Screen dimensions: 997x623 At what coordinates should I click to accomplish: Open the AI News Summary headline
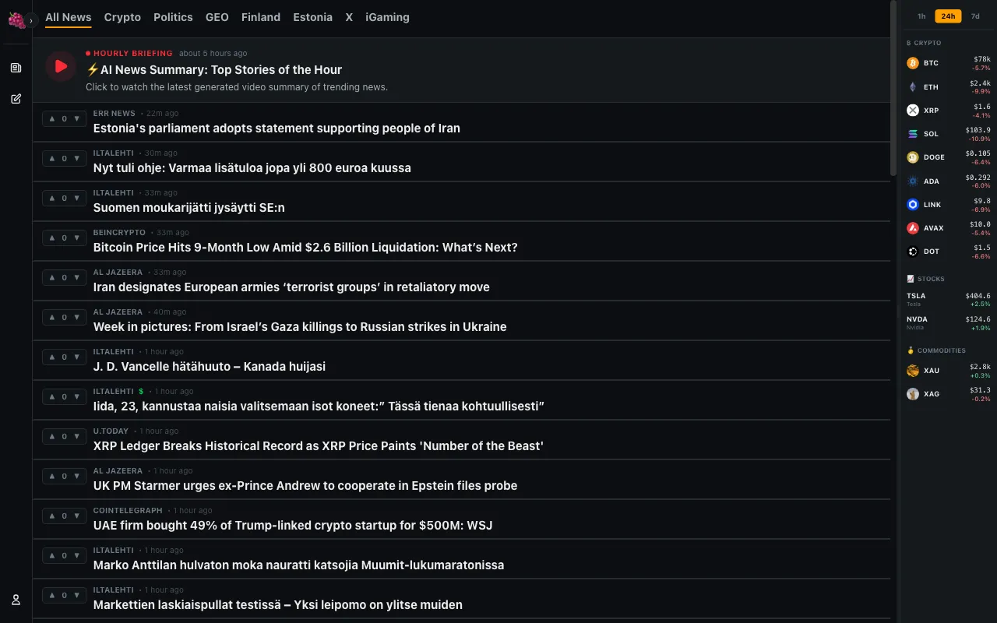point(213,70)
